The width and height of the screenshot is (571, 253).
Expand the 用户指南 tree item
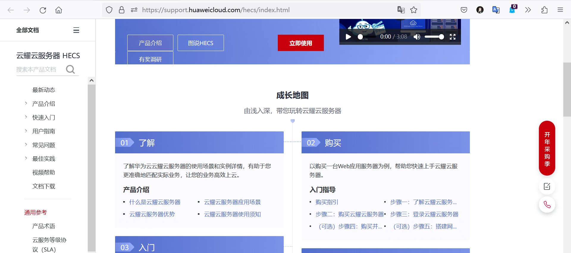pyautogui.click(x=26, y=131)
